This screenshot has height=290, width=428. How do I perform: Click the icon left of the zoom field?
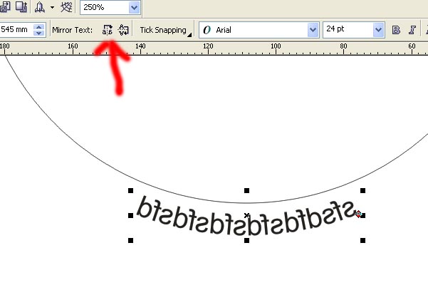(x=66, y=7)
